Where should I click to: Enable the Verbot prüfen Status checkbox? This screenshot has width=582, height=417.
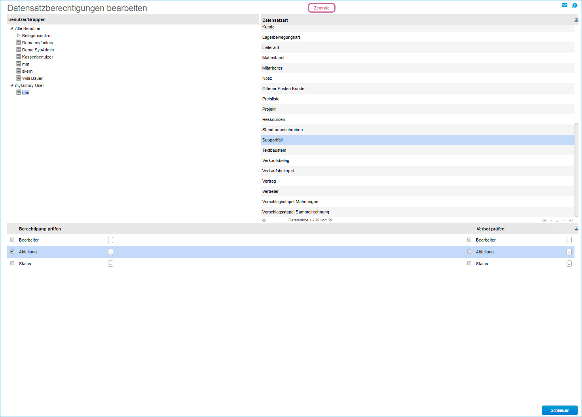pyautogui.click(x=469, y=264)
